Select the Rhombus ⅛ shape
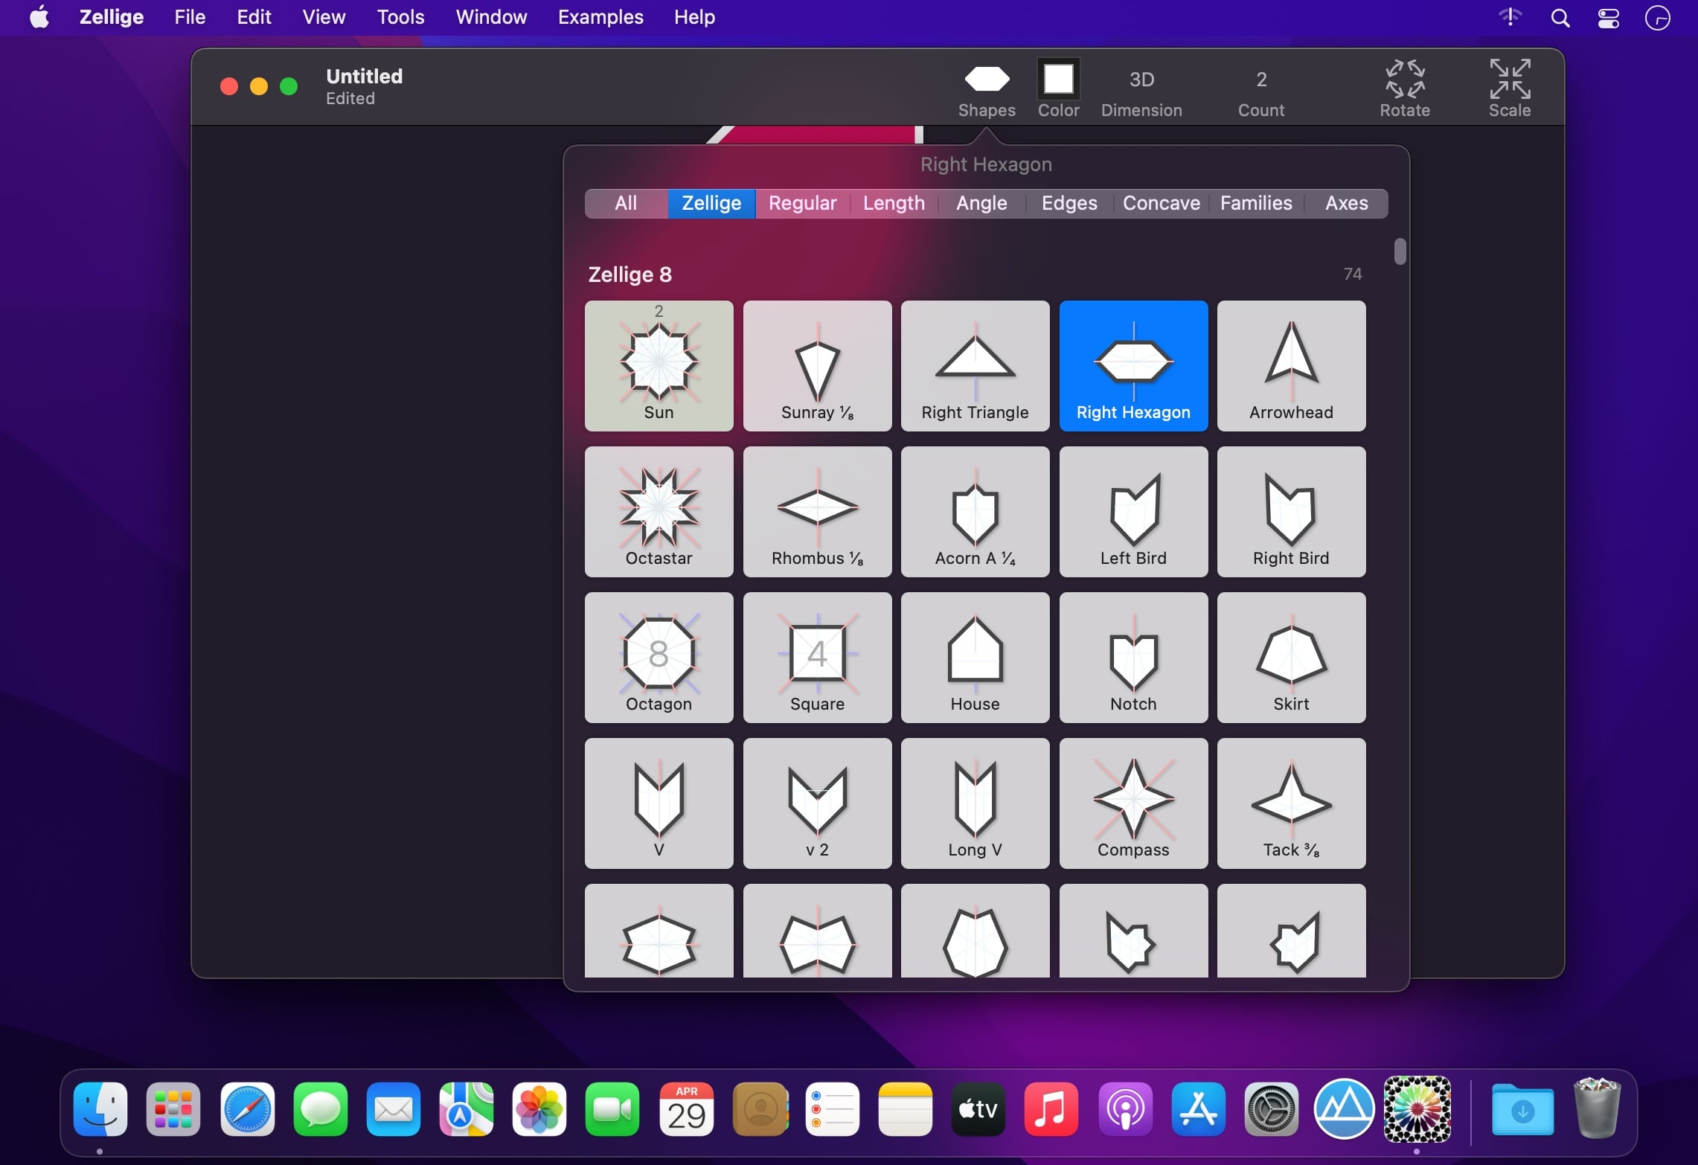This screenshot has height=1165, width=1698. (x=817, y=511)
